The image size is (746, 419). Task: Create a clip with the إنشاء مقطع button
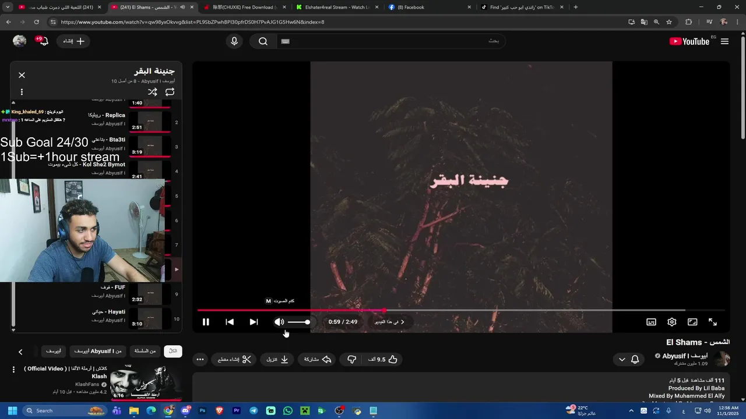point(234,360)
